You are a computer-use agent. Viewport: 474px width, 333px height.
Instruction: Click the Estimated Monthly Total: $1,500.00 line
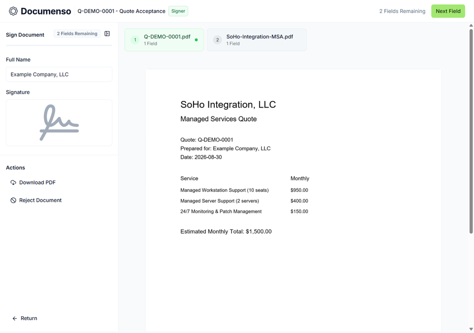[x=226, y=232]
